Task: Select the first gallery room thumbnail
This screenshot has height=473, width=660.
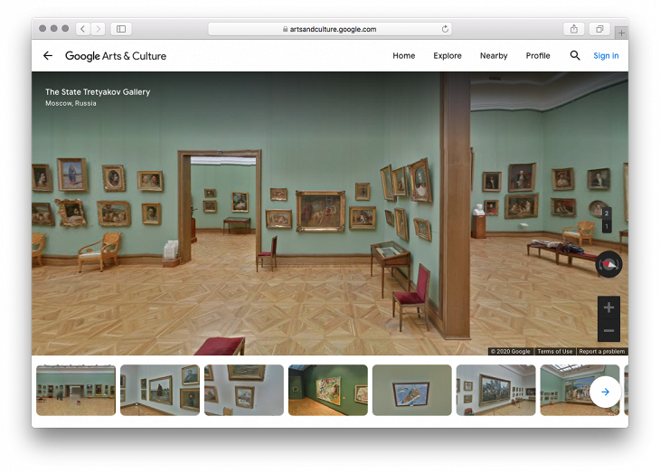Action: tap(76, 390)
